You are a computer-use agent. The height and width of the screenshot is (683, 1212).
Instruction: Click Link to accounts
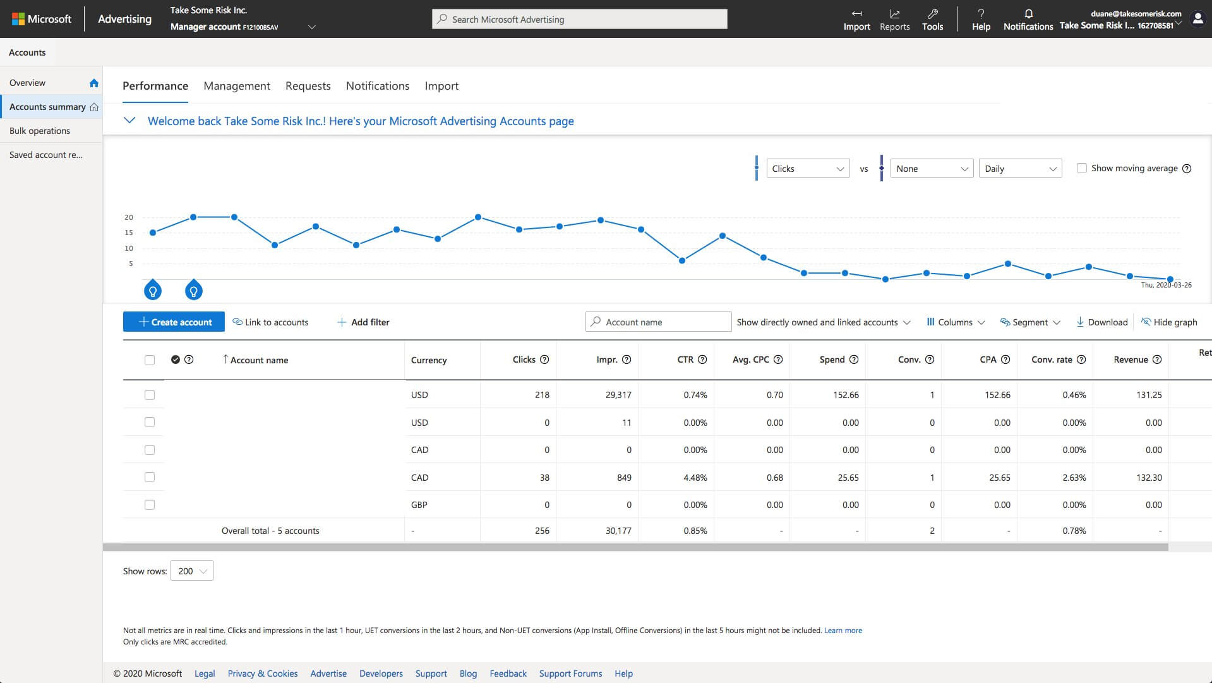tap(270, 322)
